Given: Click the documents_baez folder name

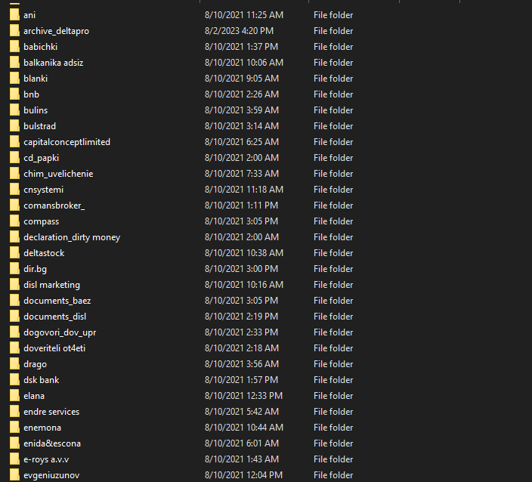Looking at the screenshot, I should 57,301.
